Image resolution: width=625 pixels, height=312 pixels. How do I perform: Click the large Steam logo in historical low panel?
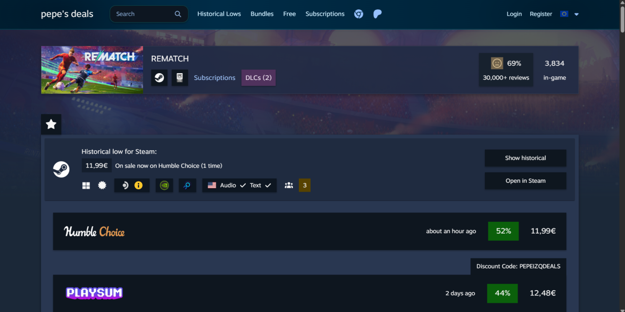[61, 169]
